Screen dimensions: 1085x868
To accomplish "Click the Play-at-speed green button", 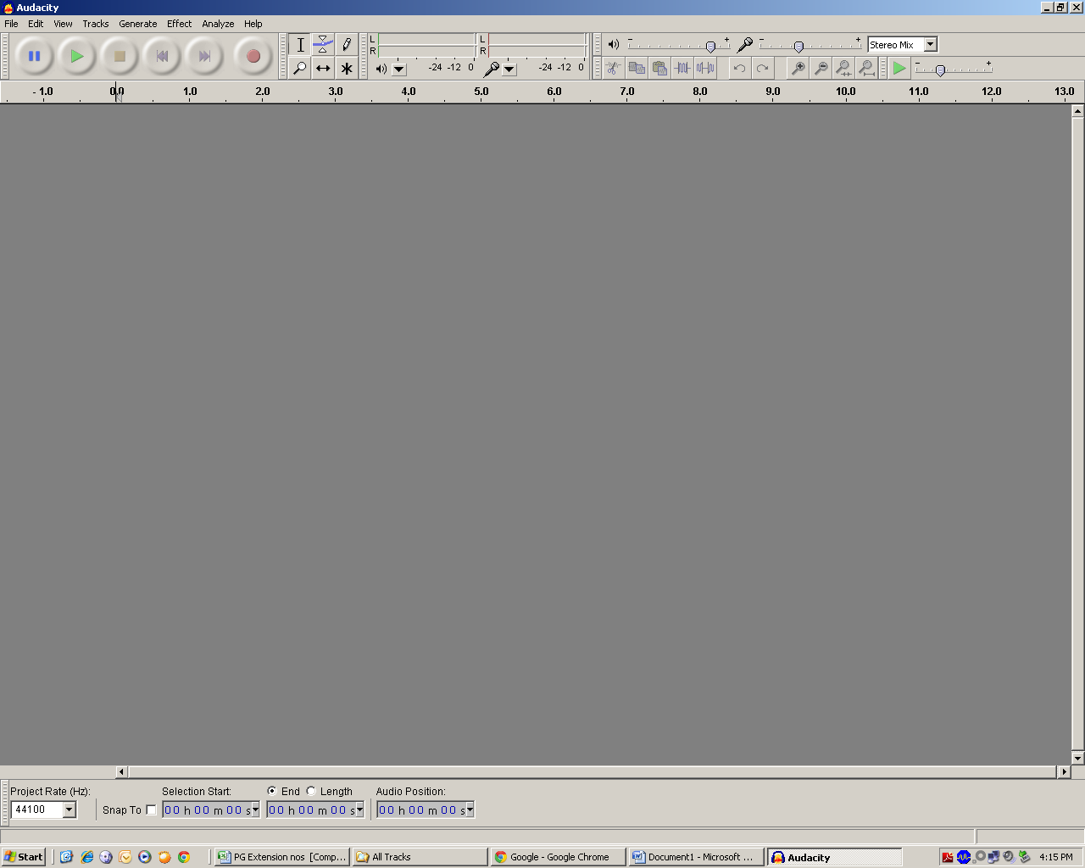I will click(899, 68).
